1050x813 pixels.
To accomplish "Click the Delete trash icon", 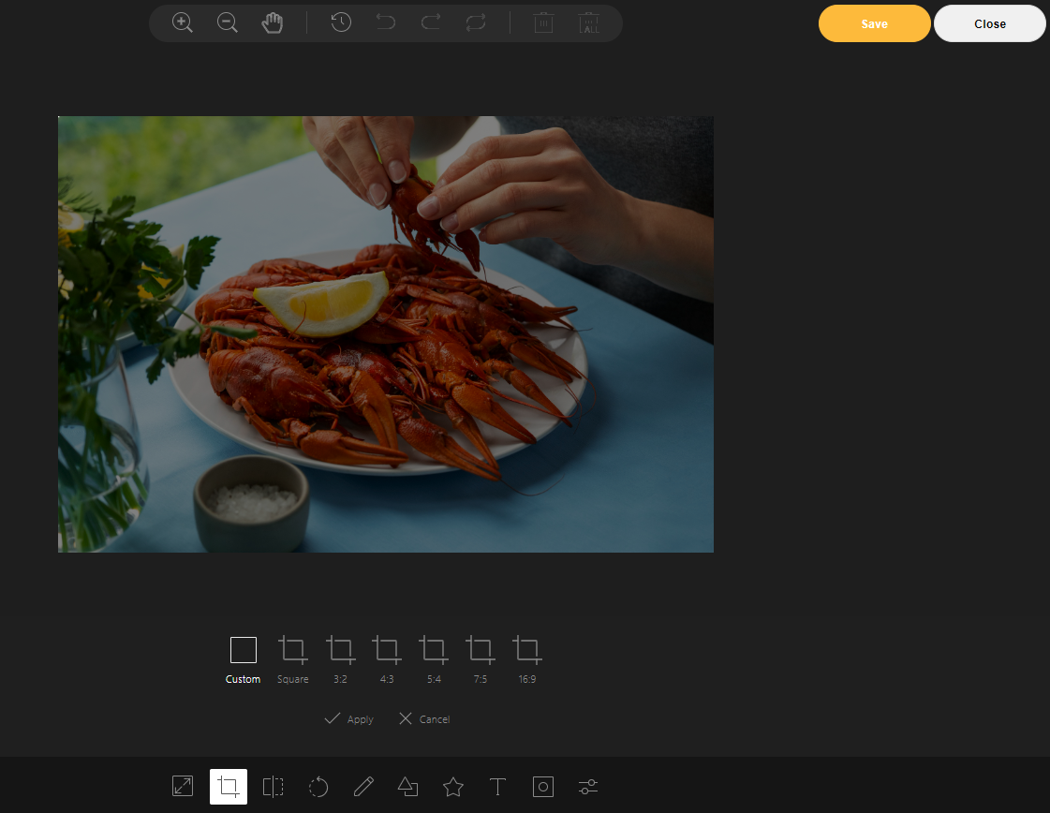I will click(x=544, y=22).
